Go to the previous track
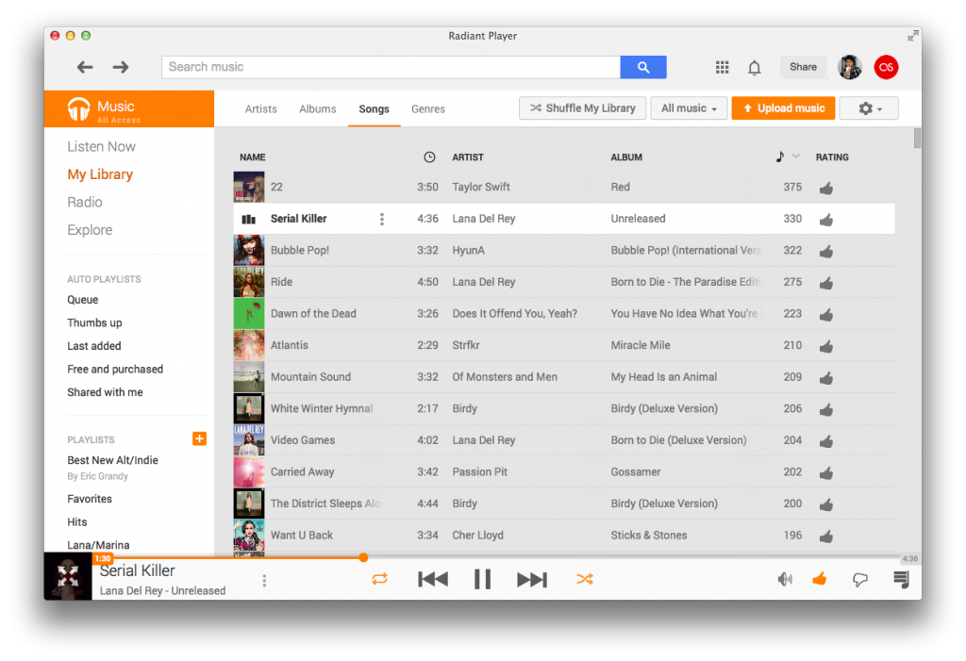 (432, 579)
